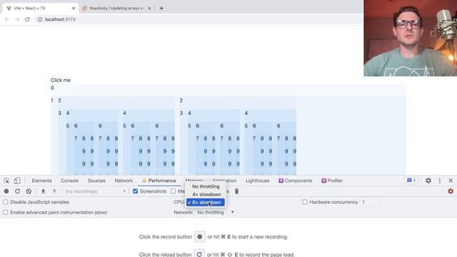457x257 pixels.
Task: Switch to the Reactivity / Updating arrays tab
Action: (x=116, y=8)
